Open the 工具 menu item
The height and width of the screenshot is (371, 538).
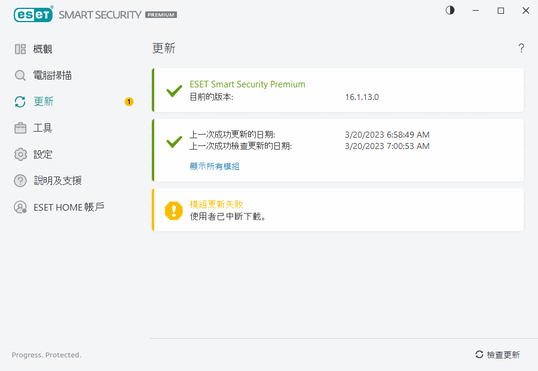tap(43, 128)
